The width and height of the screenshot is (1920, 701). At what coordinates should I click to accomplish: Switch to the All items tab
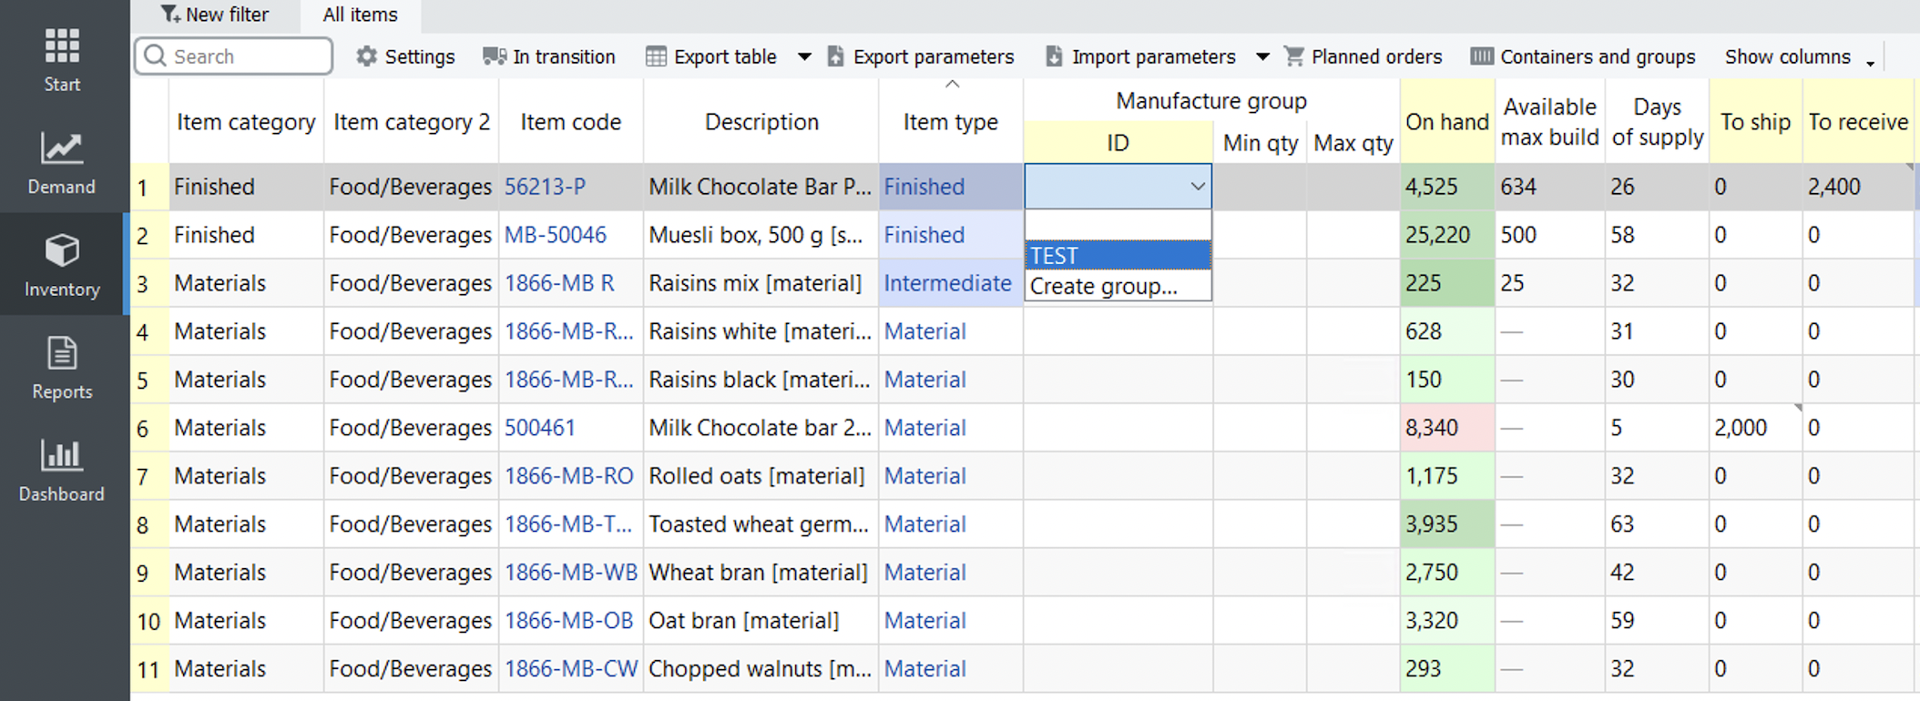coord(360,15)
